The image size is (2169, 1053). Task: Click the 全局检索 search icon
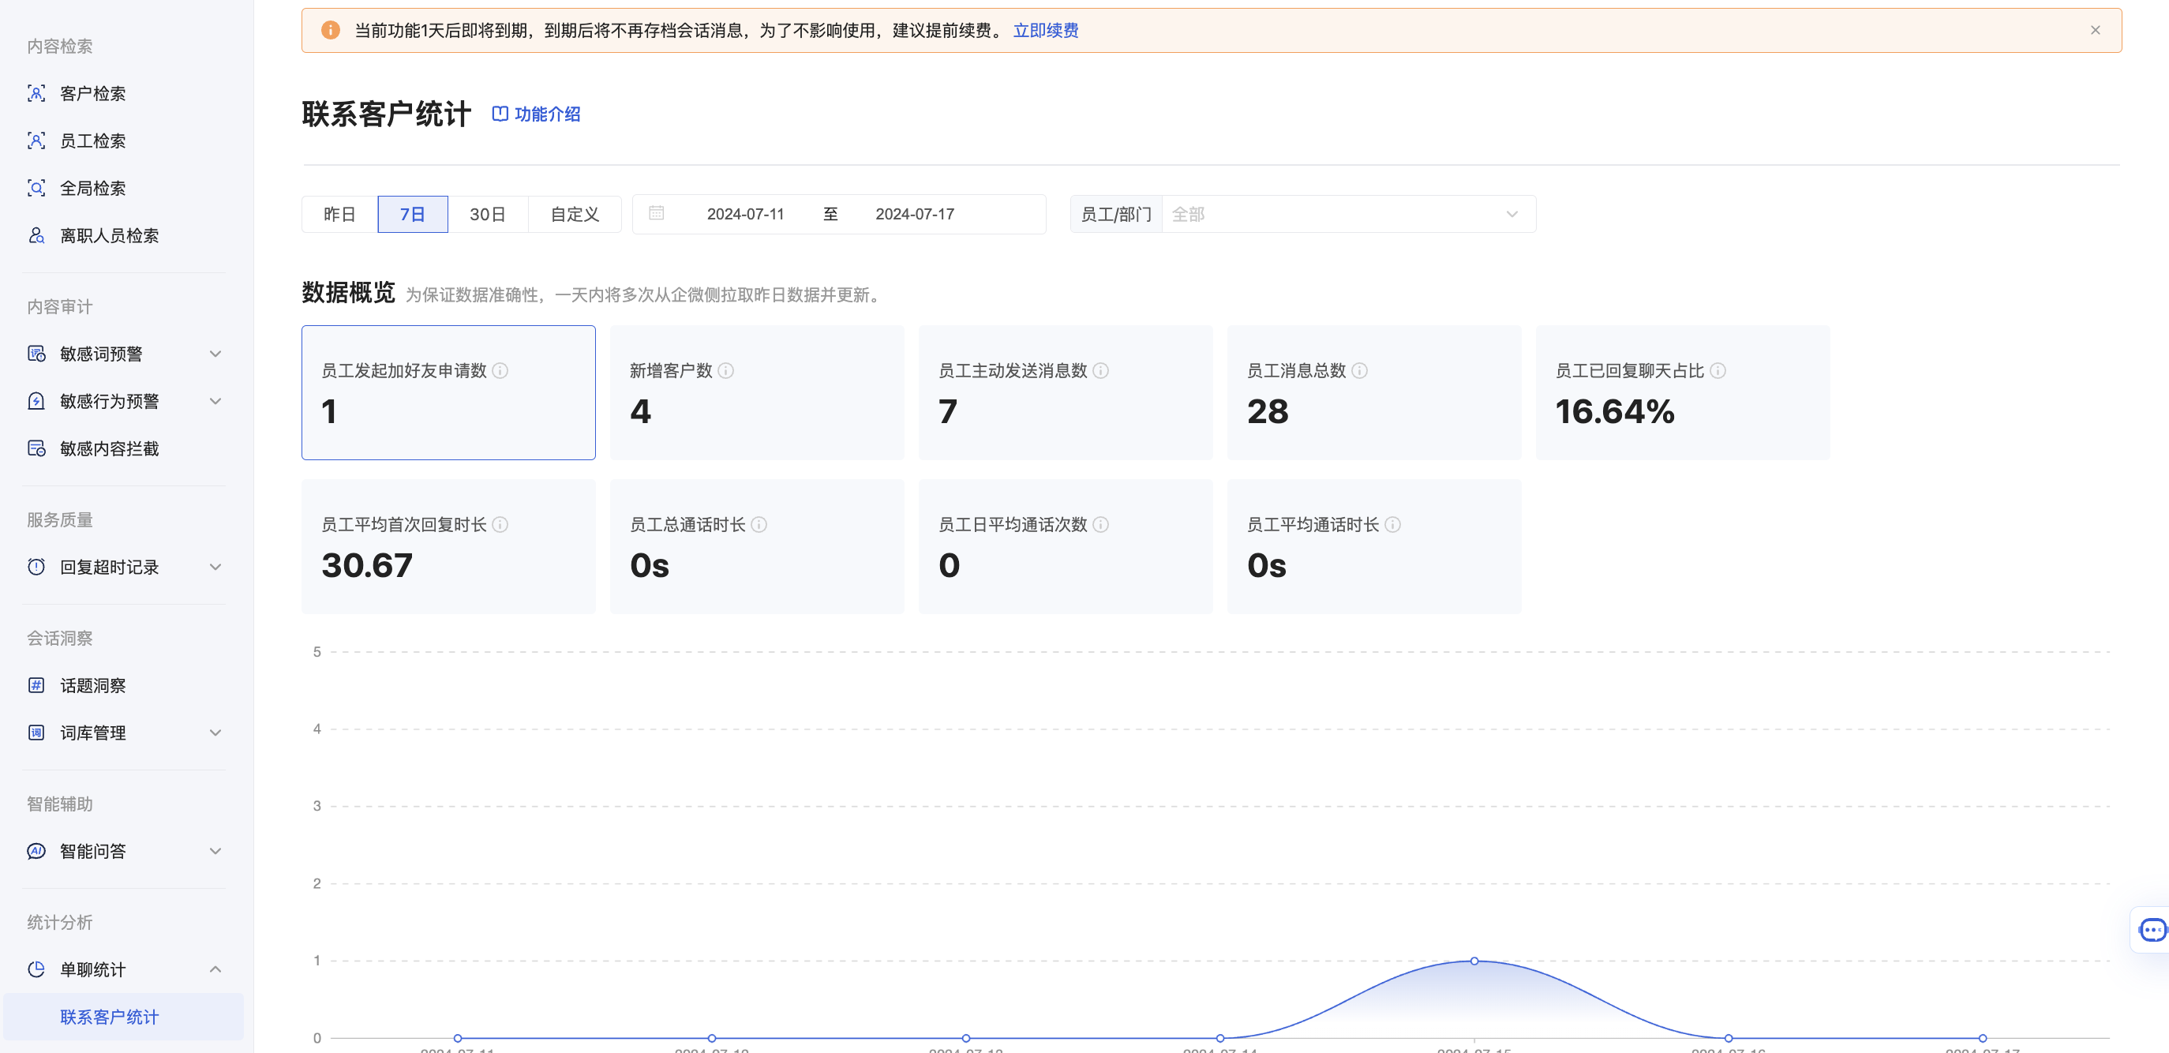pyautogui.click(x=36, y=188)
